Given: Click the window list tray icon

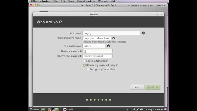Looking at the screenshot, I should (x=166, y=109).
